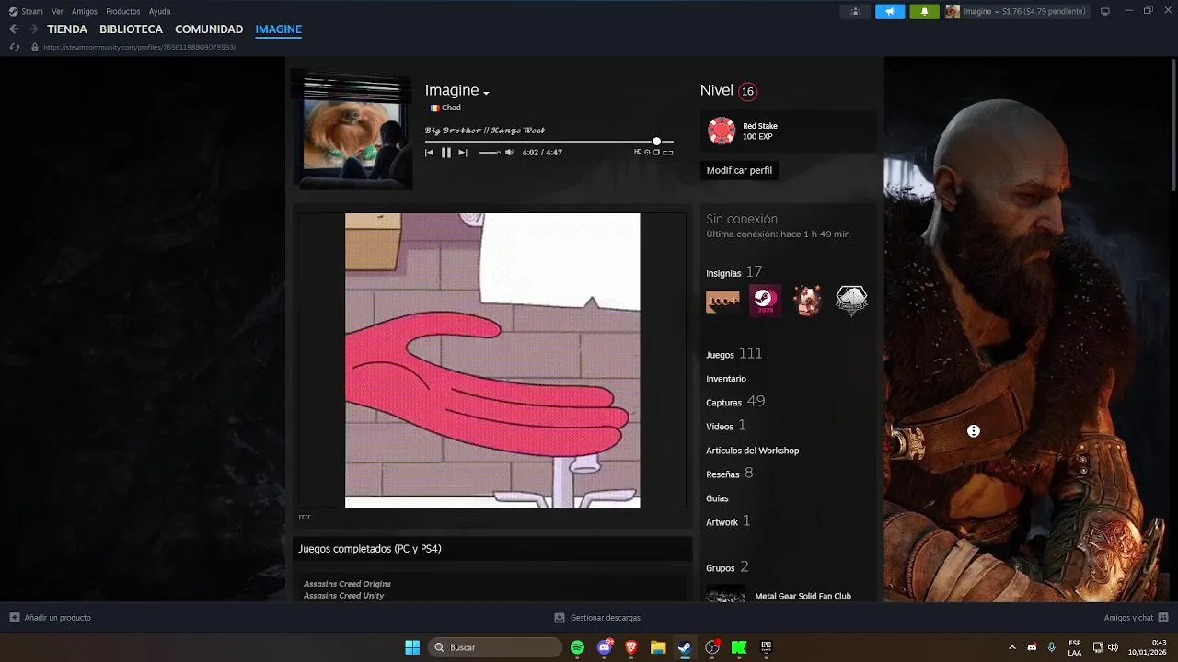1178x662 pixels.
Task: Click Añadir un producto
Action: tap(51, 618)
